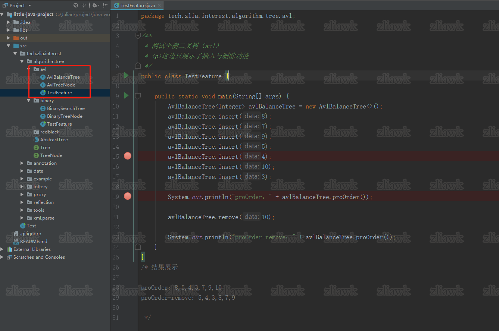Click the AvlBalanceTree class icon
The width and height of the screenshot is (499, 331).
pos(43,77)
